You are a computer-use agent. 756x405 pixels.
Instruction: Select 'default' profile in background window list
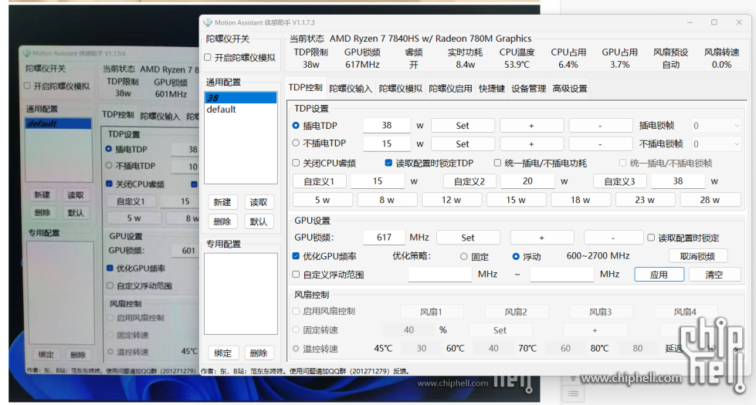(59, 123)
